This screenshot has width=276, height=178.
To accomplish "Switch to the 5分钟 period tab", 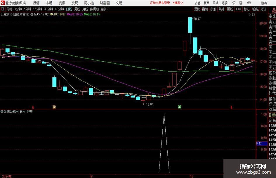I will pyautogui.click(x=27, y=9).
